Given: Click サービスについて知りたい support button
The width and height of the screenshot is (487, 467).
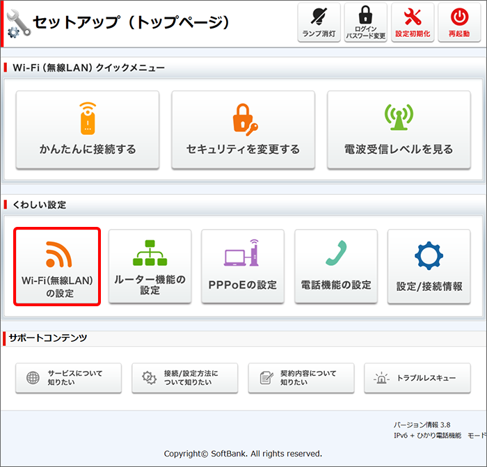Looking at the screenshot, I should point(69,378).
